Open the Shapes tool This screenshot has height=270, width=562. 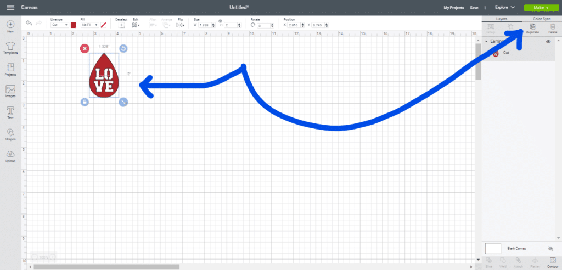coord(10,134)
